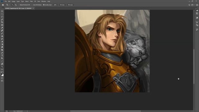Click the Fill Screen button
The width and height of the screenshot is (199, 112).
pos(70,5)
